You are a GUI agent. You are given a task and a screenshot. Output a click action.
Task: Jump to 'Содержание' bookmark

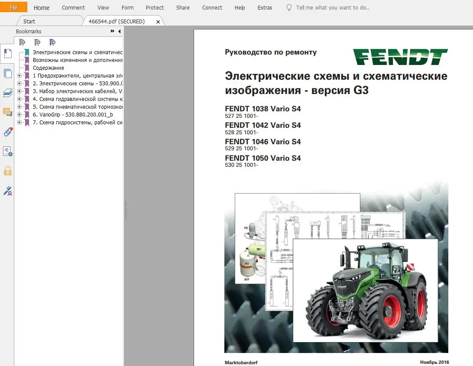[x=48, y=68]
